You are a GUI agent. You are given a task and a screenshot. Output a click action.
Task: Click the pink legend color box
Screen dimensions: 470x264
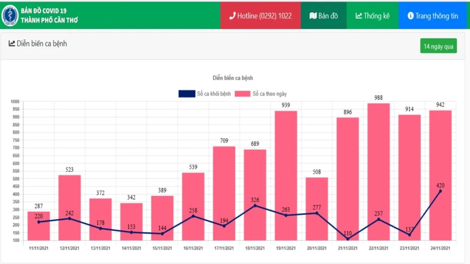pos(243,94)
